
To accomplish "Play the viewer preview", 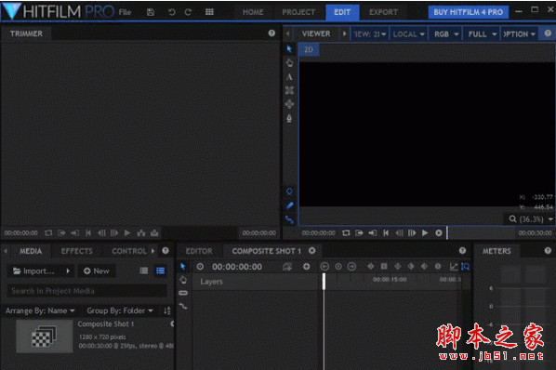I will pyautogui.click(x=425, y=232).
